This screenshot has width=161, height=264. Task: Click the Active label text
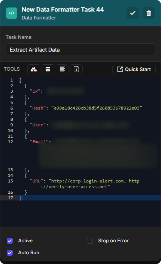click(25, 241)
